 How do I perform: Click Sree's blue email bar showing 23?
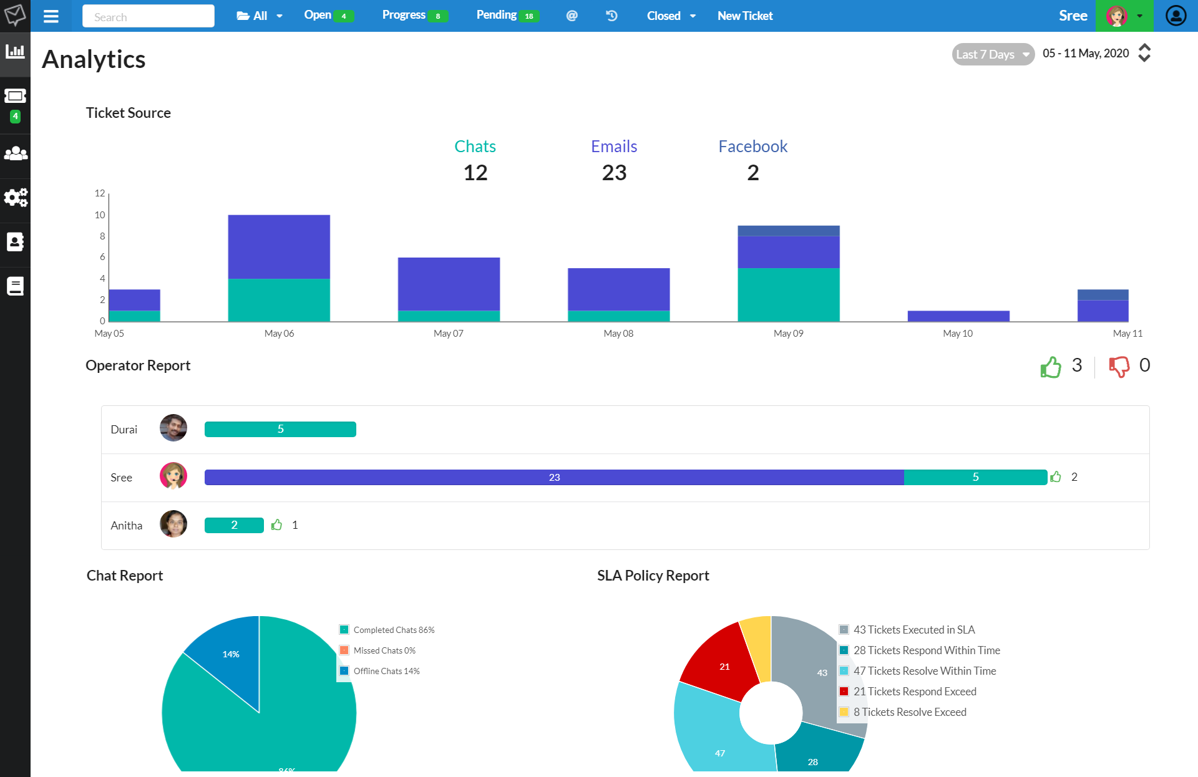tap(554, 477)
